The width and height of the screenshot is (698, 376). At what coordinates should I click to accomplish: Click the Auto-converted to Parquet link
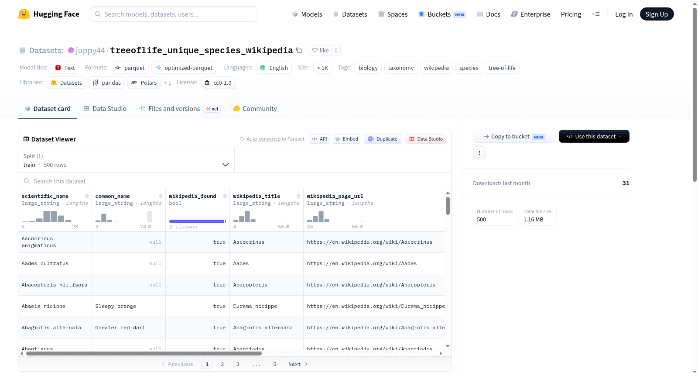(263, 139)
